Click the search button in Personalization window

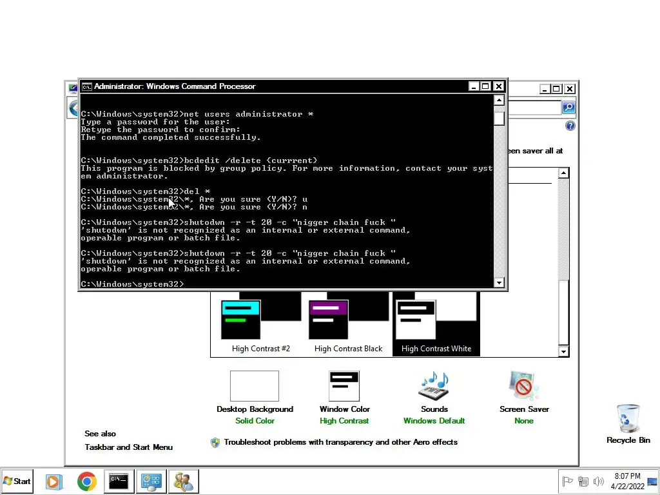[x=568, y=108]
